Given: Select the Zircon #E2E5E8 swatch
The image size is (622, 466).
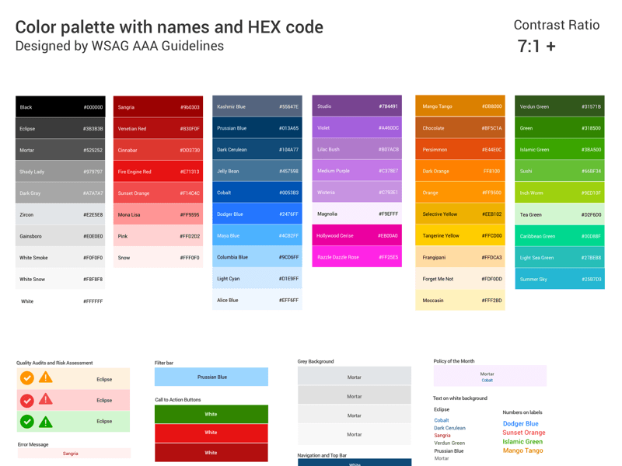Looking at the screenshot, I should (x=61, y=214).
